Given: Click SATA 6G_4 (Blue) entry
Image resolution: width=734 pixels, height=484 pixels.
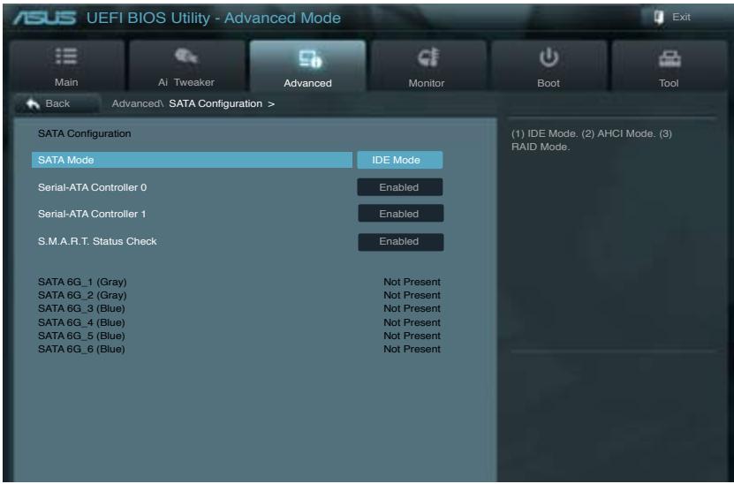Looking at the screenshot, I should [x=81, y=322].
